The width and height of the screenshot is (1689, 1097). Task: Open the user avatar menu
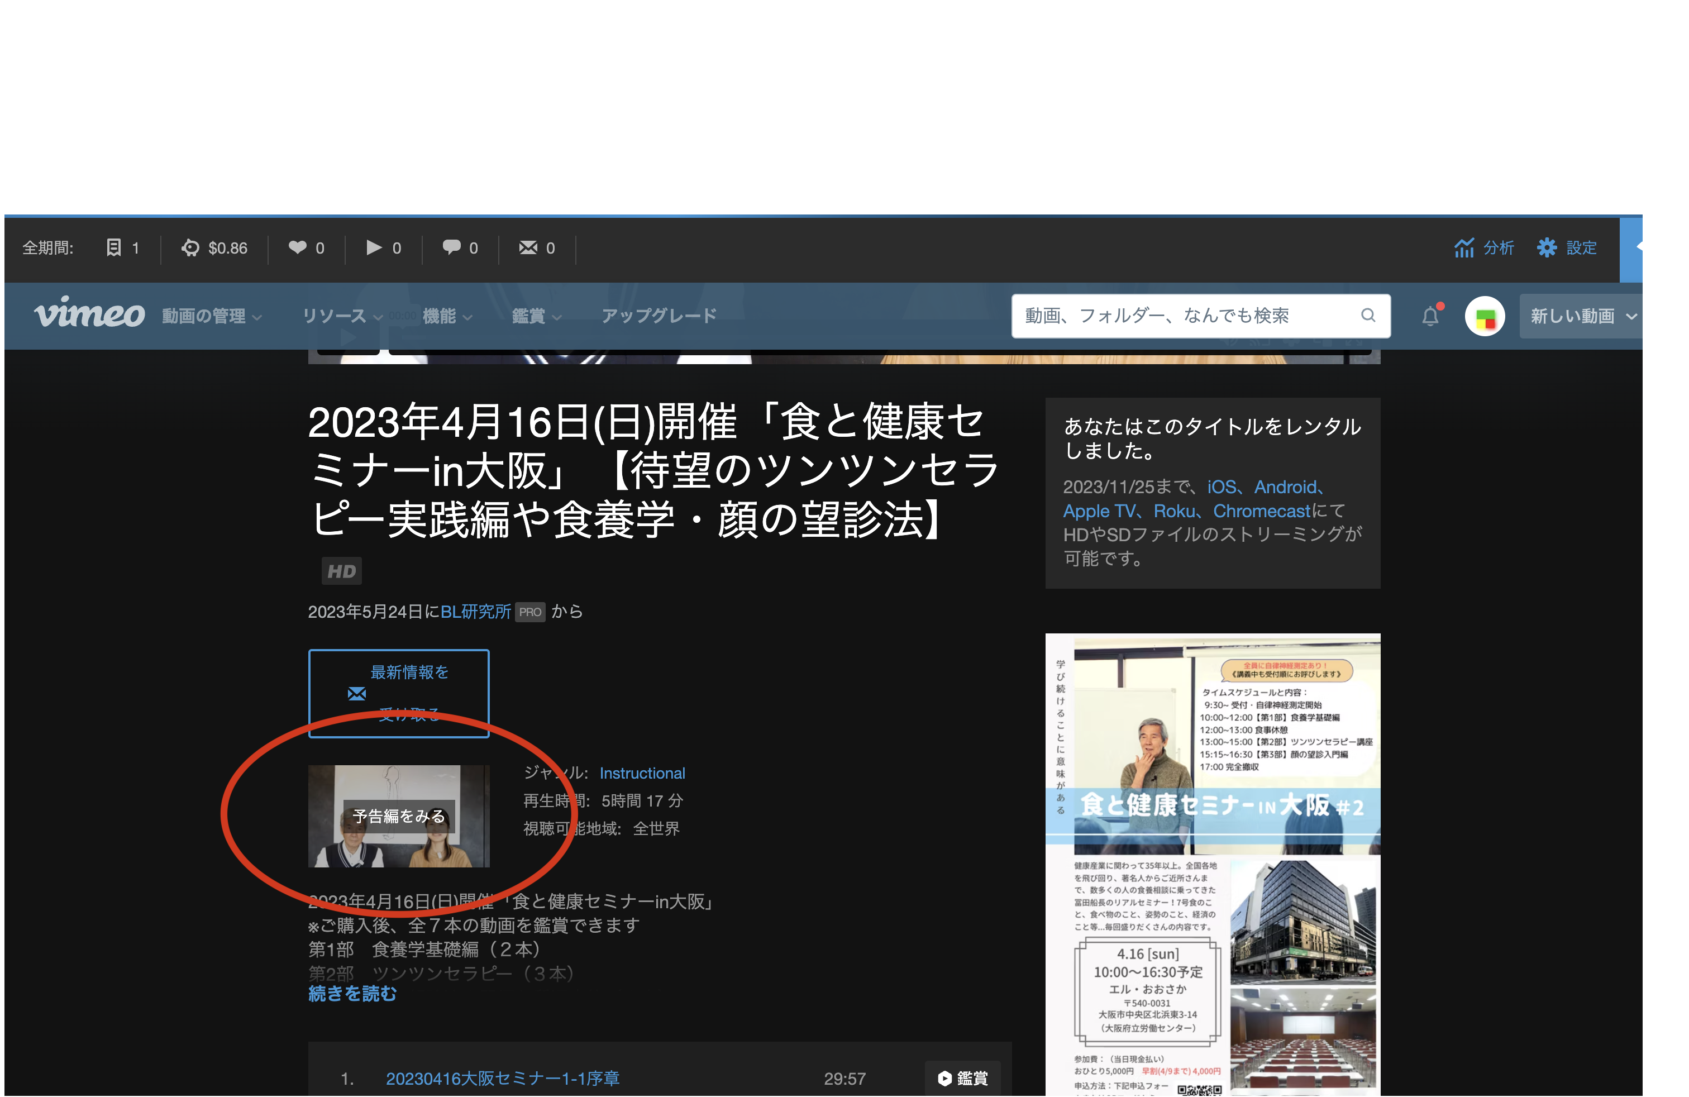coord(1485,317)
